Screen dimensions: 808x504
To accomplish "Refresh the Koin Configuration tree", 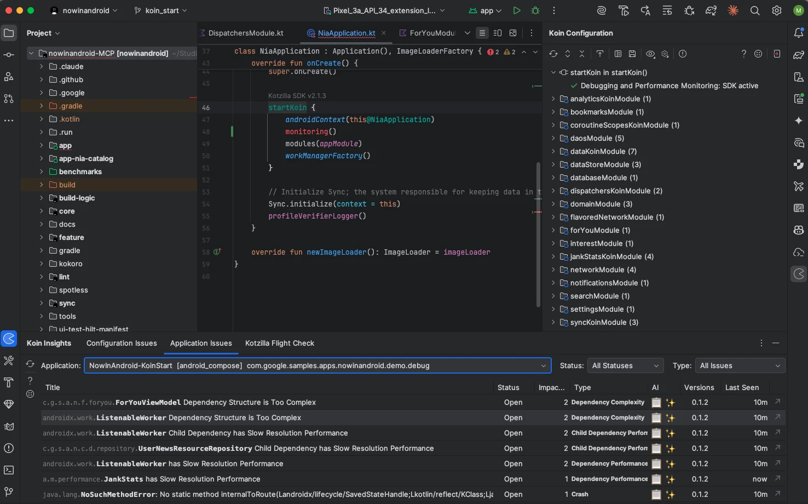I will (553, 54).
